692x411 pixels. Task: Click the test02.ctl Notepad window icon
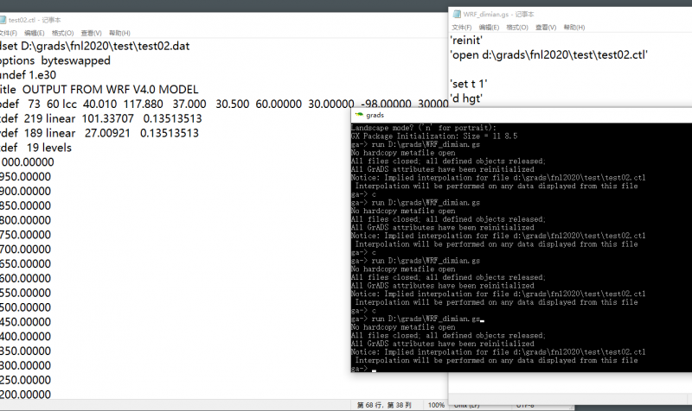(3, 19)
